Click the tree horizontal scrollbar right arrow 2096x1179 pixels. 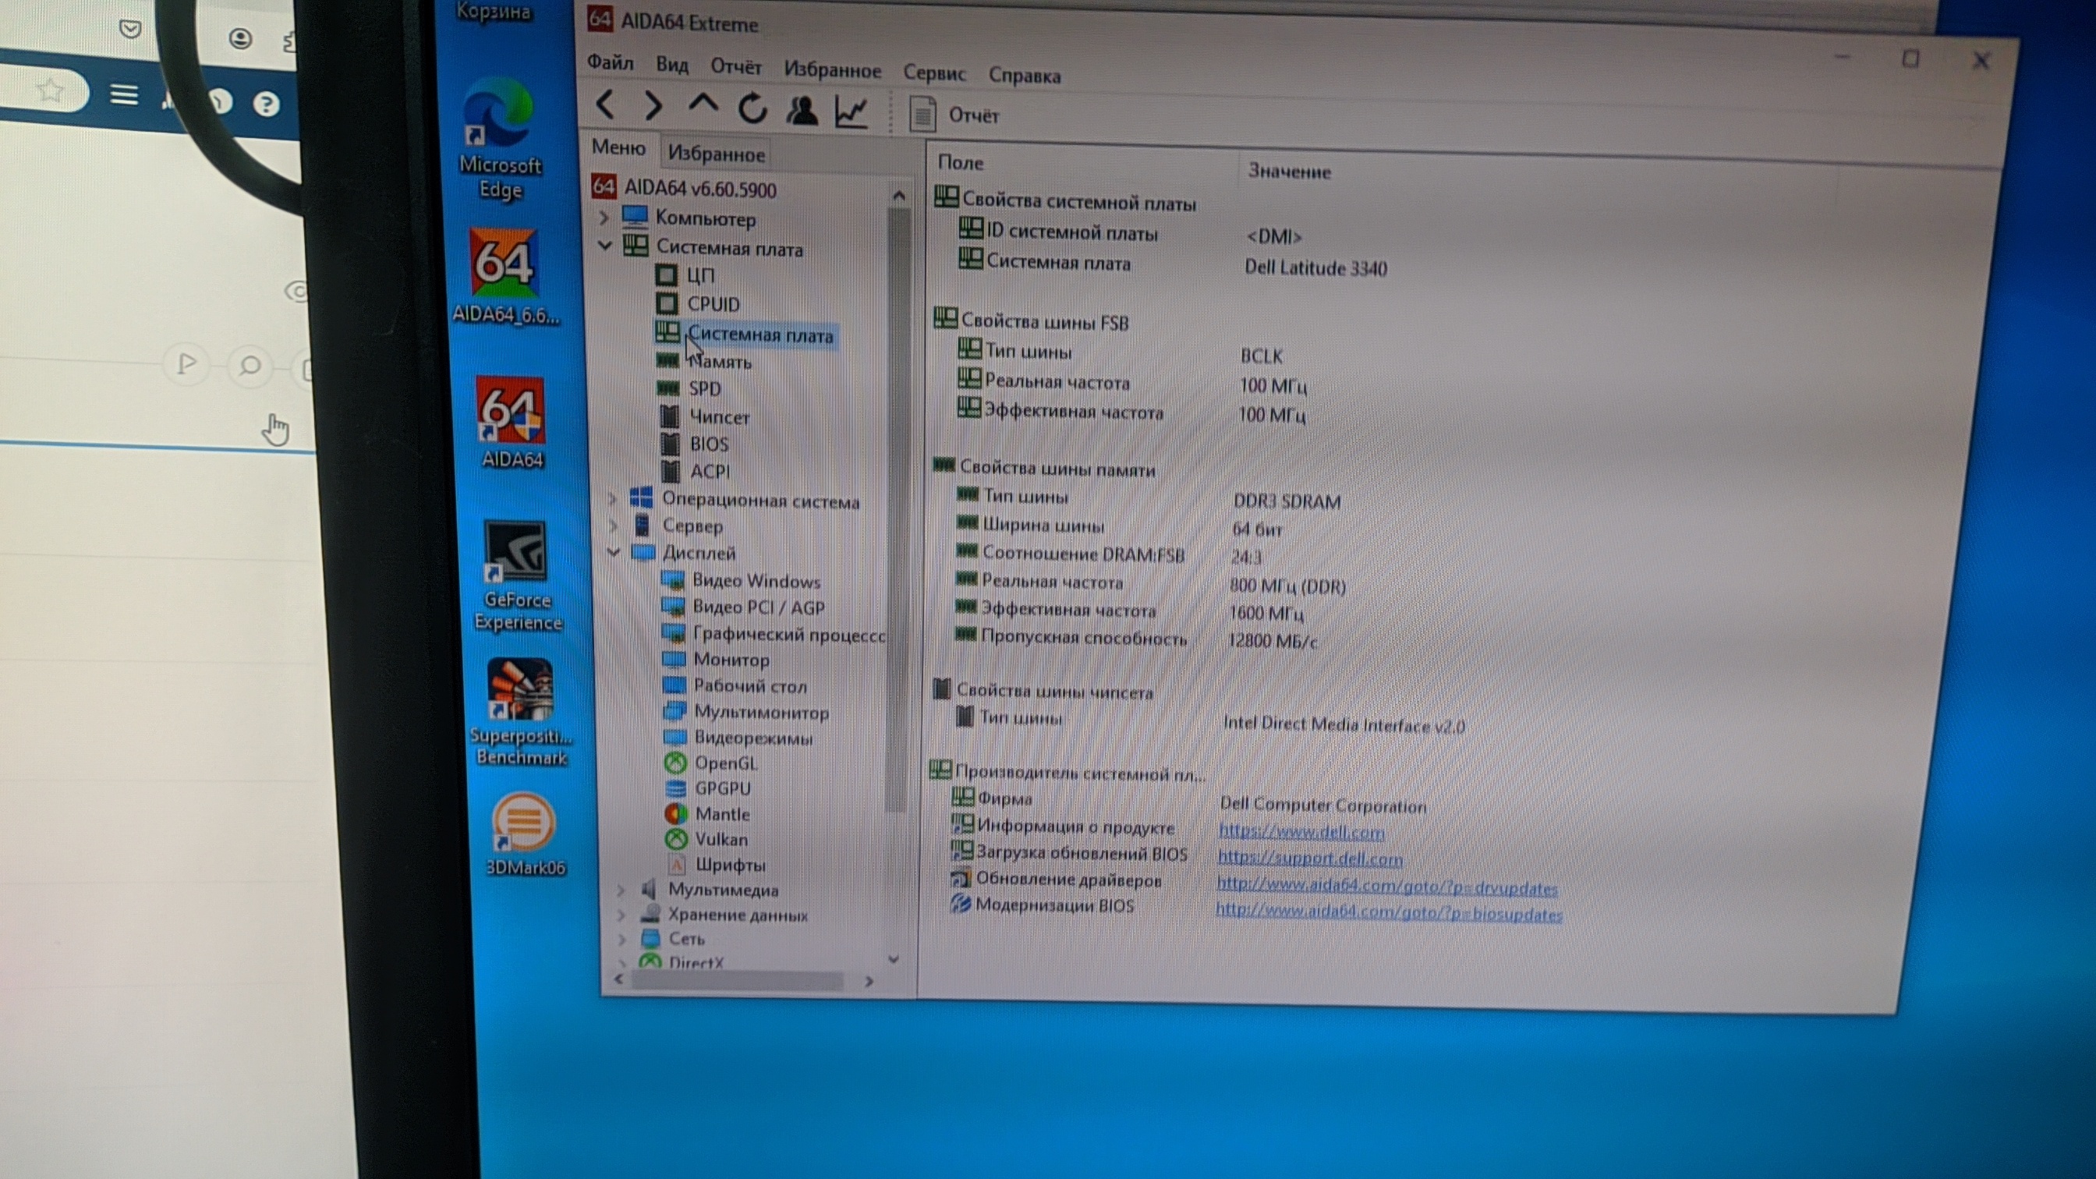[869, 981]
